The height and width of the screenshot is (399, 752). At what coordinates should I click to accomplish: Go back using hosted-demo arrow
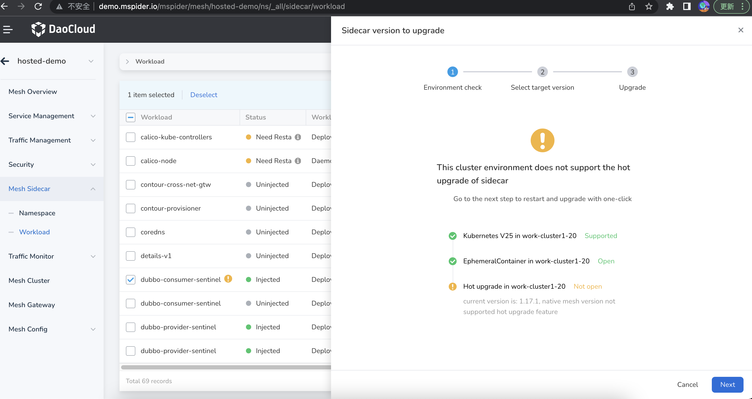pyautogui.click(x=5, y=61)
